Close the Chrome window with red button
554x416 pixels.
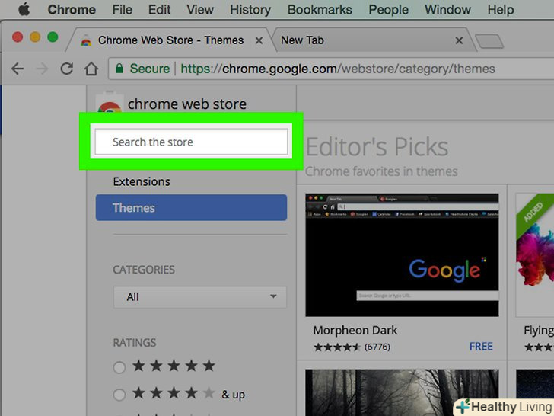point(18,37)
